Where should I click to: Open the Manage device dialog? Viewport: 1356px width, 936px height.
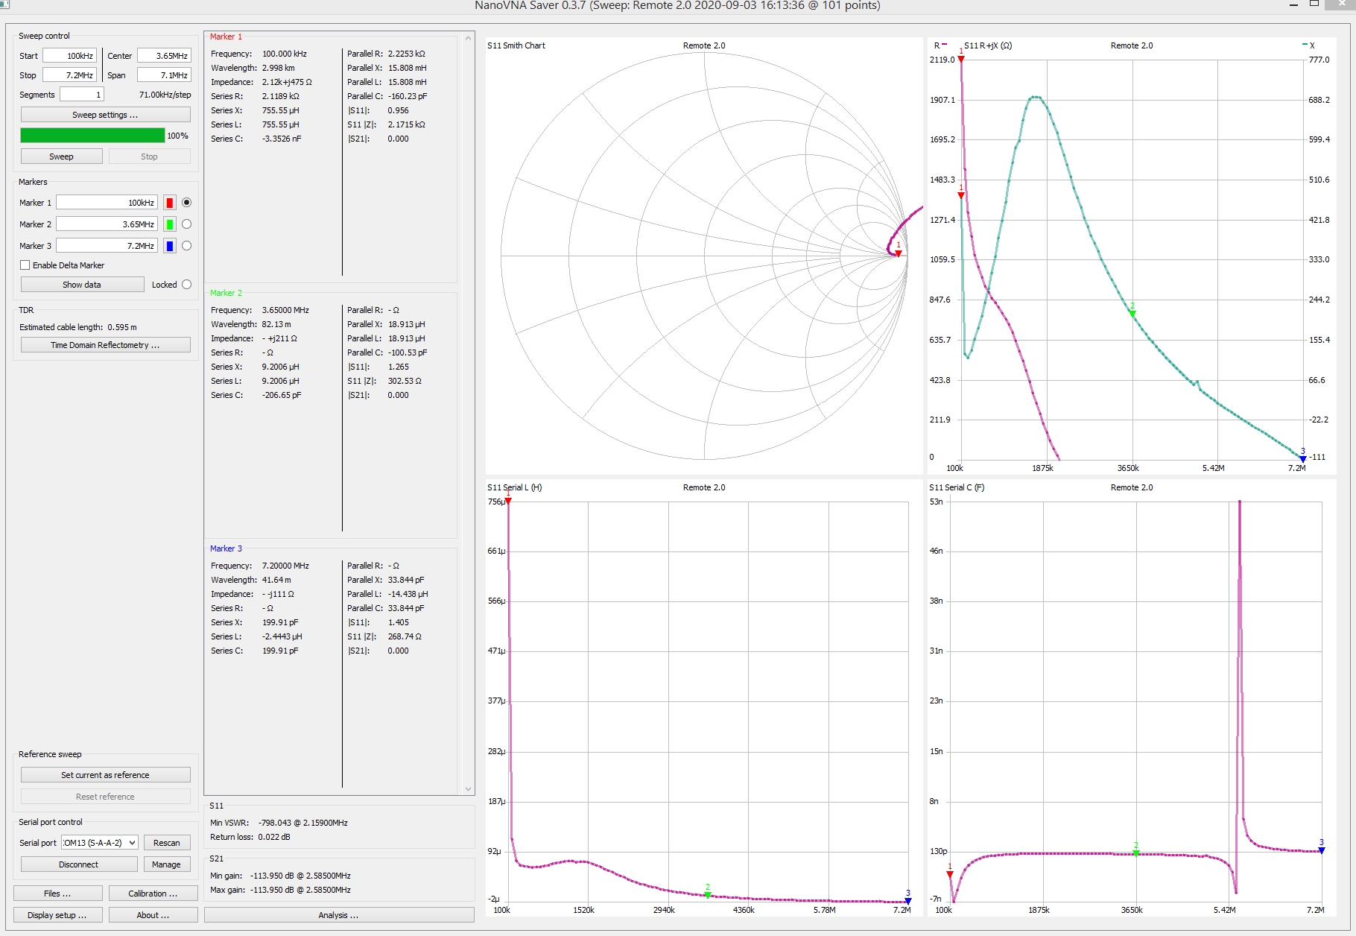(x=167, y=864)
